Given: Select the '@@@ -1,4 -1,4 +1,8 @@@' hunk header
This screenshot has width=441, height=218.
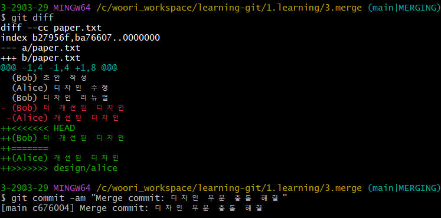Looking at the screenshot, I should (x=59, y=68).
